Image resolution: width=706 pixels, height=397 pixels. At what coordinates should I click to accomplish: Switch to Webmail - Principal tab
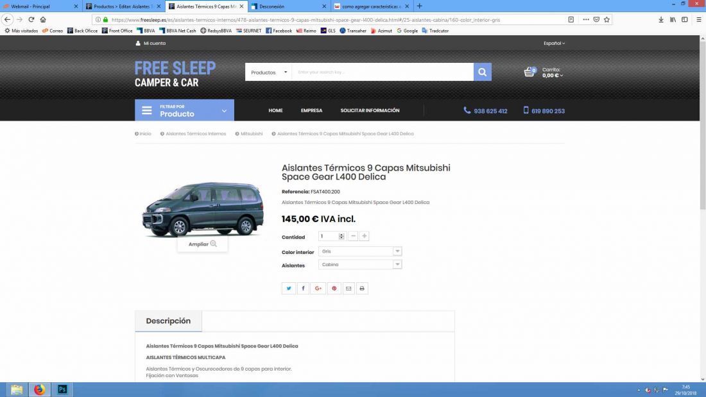pyautogui.click(x=40, y=6)
